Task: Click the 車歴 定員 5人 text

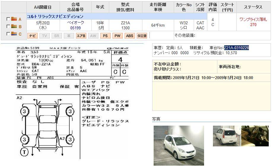Action: pyautogui.click(x=168, y=48)
